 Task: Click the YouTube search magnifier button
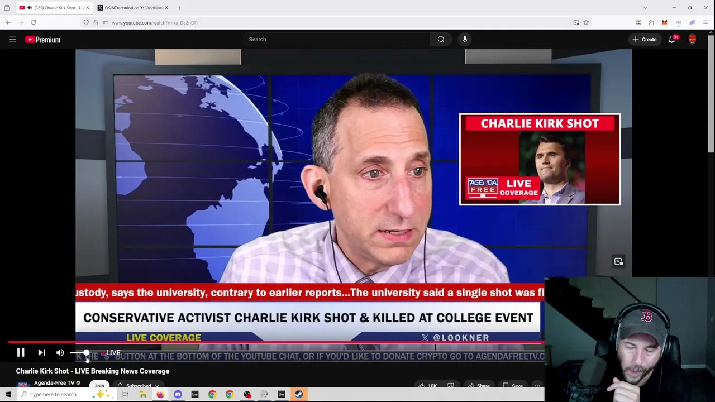point(441,39)
